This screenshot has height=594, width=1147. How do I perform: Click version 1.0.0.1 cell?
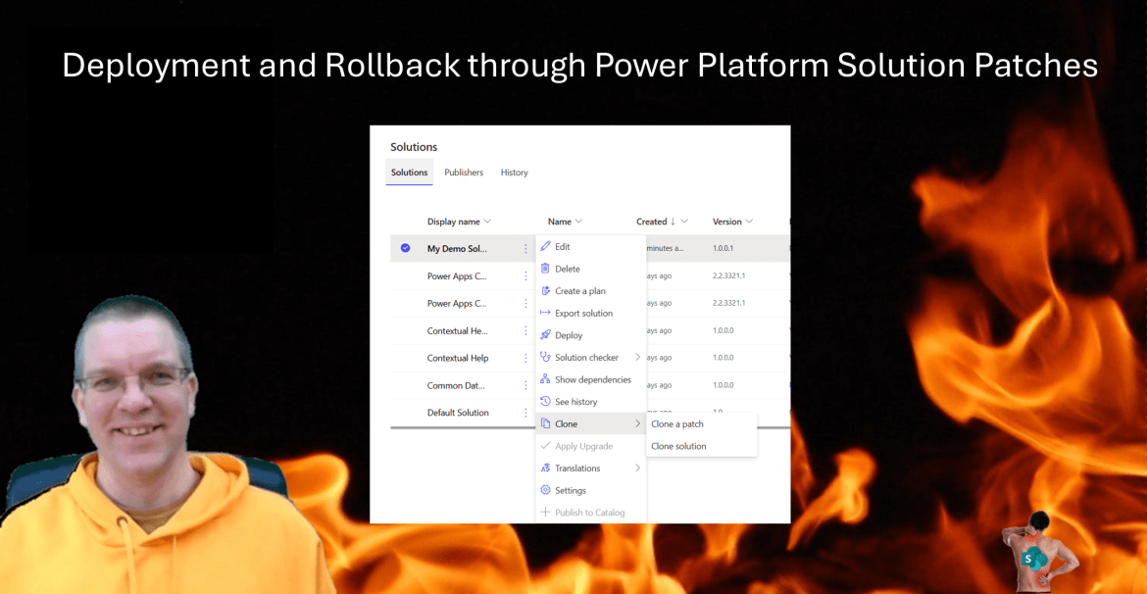[x=723, y=249]
